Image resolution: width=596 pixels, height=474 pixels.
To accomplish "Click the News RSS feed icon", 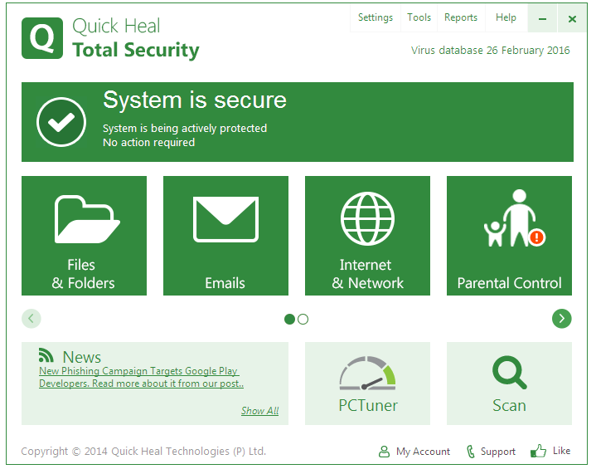I will pyautogui.click(x=46, y=355).
